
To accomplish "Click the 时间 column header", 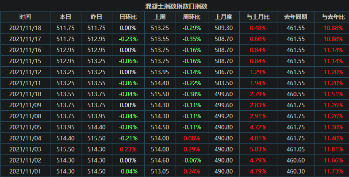I will tap(25, 17).
